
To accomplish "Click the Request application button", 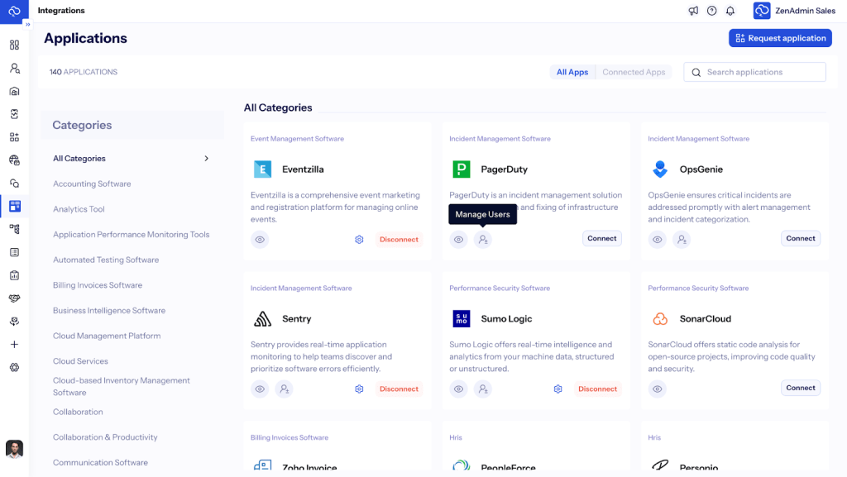I will point(780,38).
